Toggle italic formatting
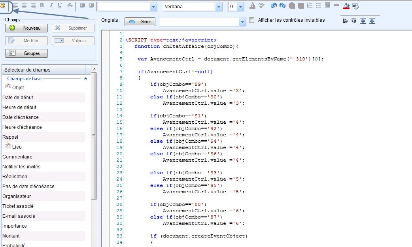This screenshot has width=412, height=247. [51, 5]
